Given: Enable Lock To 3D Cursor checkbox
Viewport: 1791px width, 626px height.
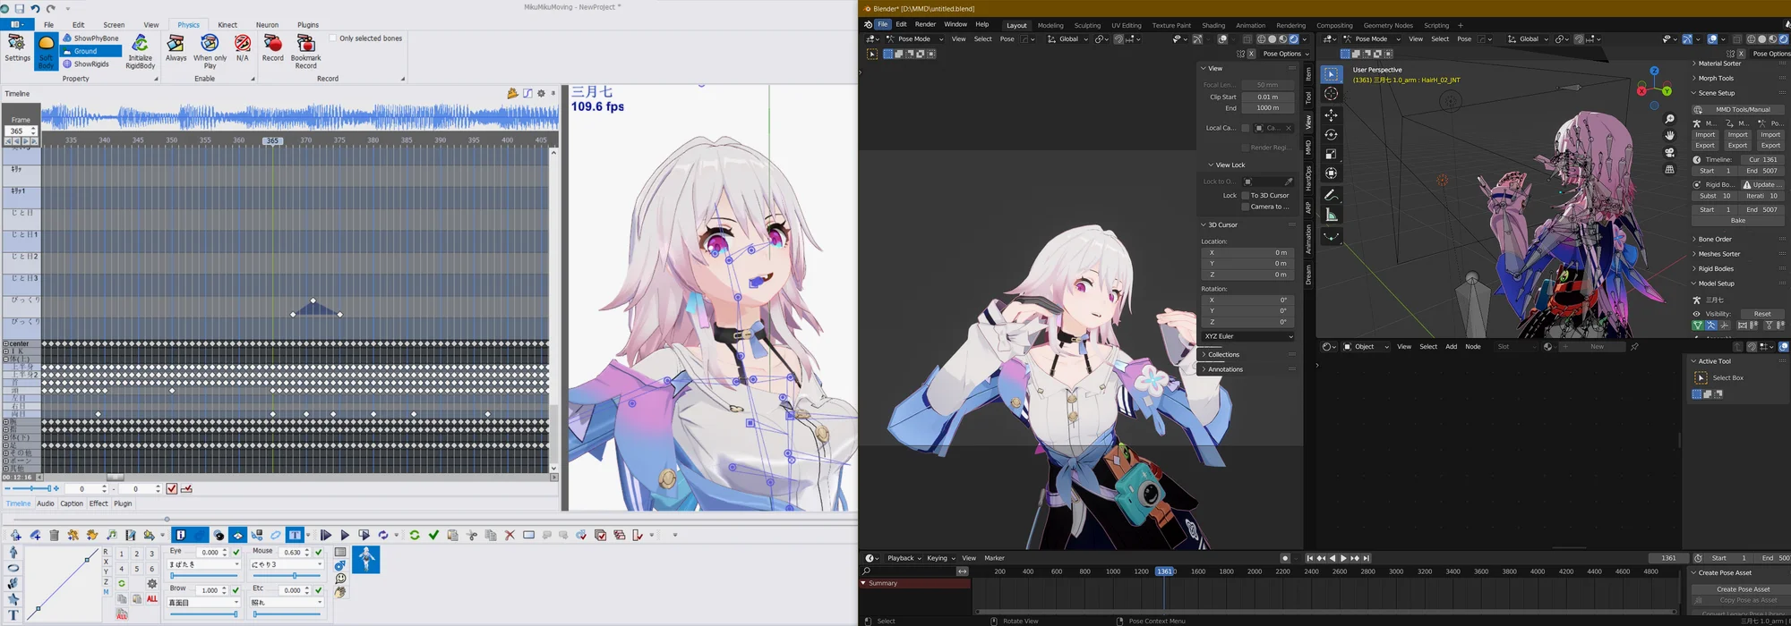Looking at the screenshot, I should pyautogui.click(x=1245, y=195).
